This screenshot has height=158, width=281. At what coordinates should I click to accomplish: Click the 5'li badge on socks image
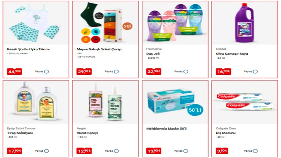[x=127, y=26]
